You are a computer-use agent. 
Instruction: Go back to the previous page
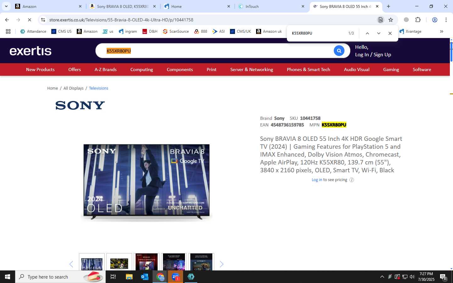pos(7,20)
